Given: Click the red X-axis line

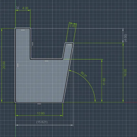Looking at the screenshot, I should point(131,102).
